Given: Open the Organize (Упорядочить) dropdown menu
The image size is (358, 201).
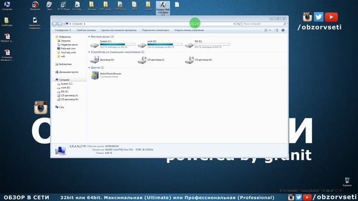Looking at the screenshot, I should [63, 30].
